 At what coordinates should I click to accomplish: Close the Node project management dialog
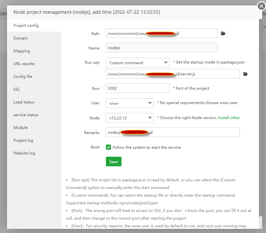point(261,6)
